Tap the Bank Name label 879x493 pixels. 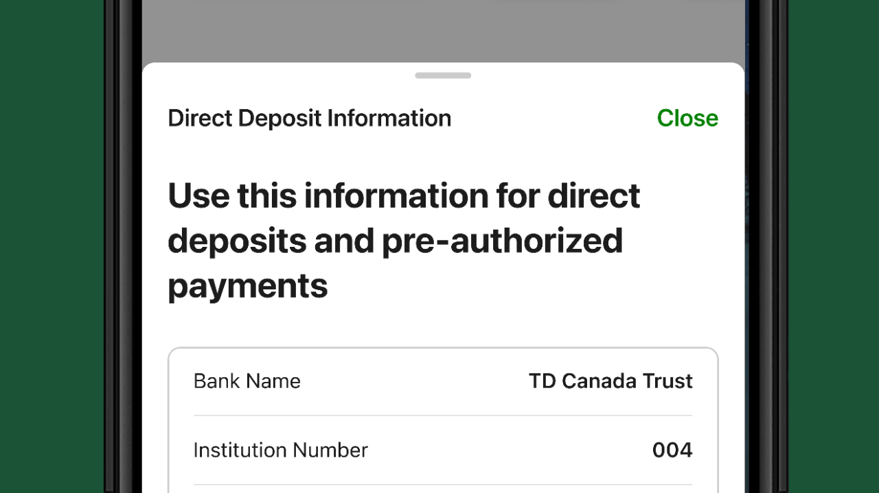(247, 381)
